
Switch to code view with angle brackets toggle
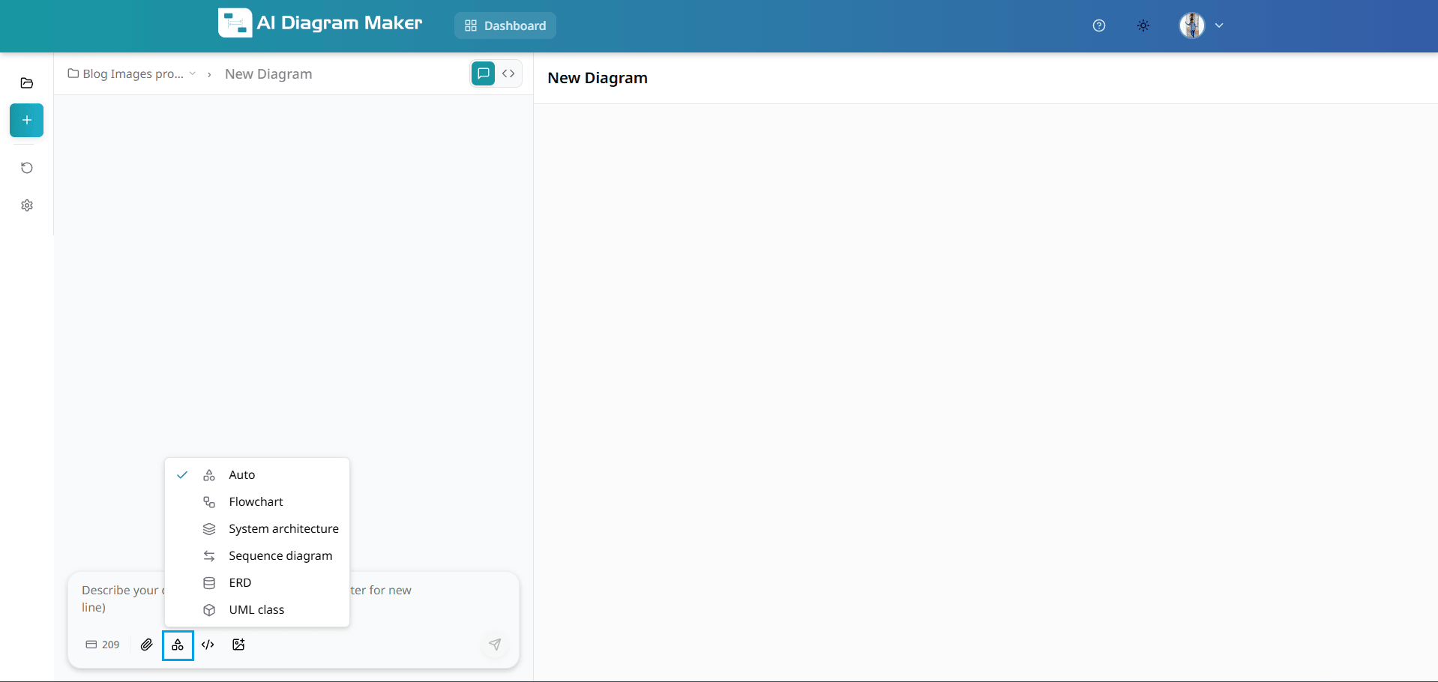pyautogui.click(x=509, y=73)
